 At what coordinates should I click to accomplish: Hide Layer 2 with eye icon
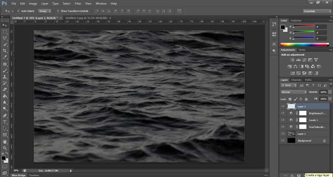[283, 106]
